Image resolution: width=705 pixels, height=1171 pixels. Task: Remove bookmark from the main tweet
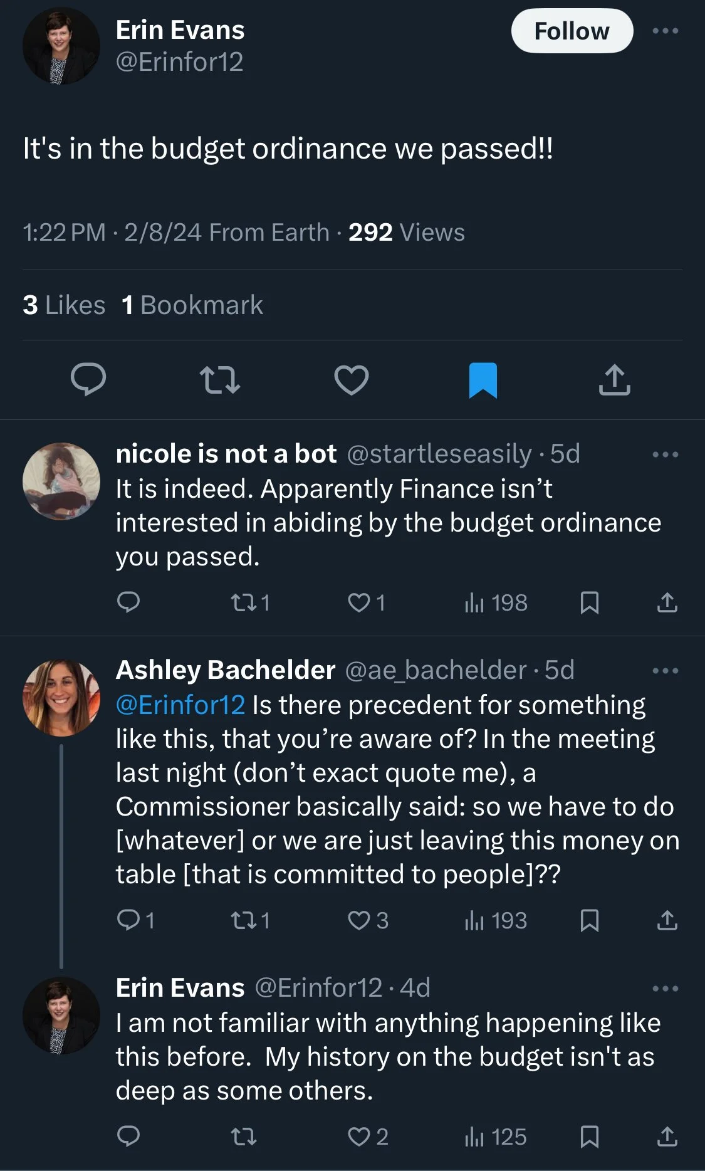point(483,380)
